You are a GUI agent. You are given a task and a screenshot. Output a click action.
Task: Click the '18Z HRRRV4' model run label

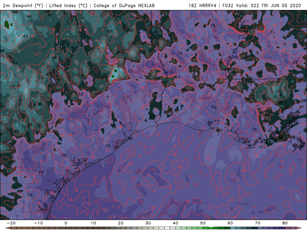[x=203, y=5]
